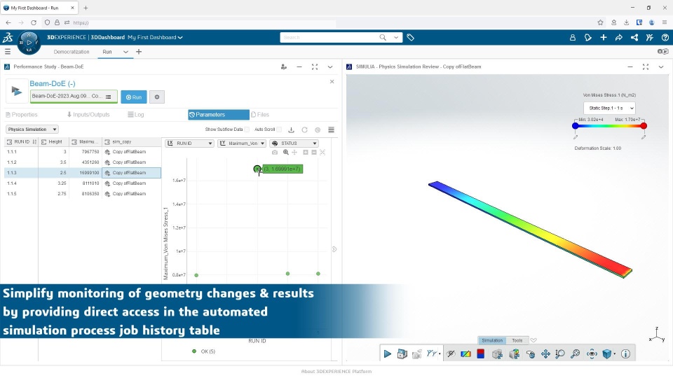Open the Inputs/Outputs tab
This screenshot has height=378, width=673.
coord(88,114)
